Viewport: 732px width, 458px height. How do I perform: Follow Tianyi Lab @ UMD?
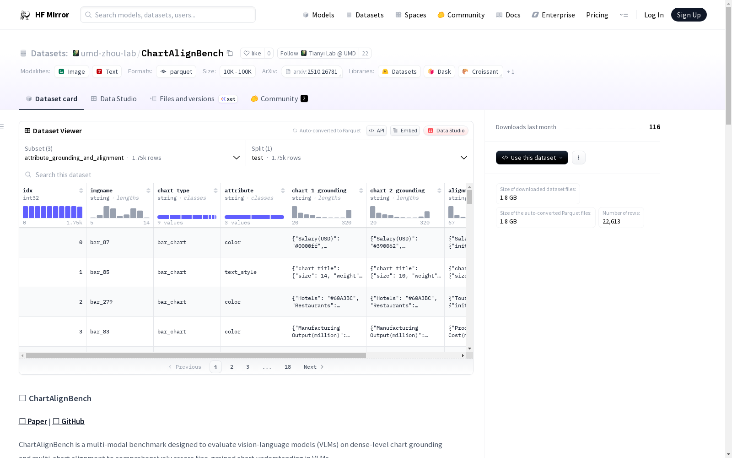click(318, 53)
